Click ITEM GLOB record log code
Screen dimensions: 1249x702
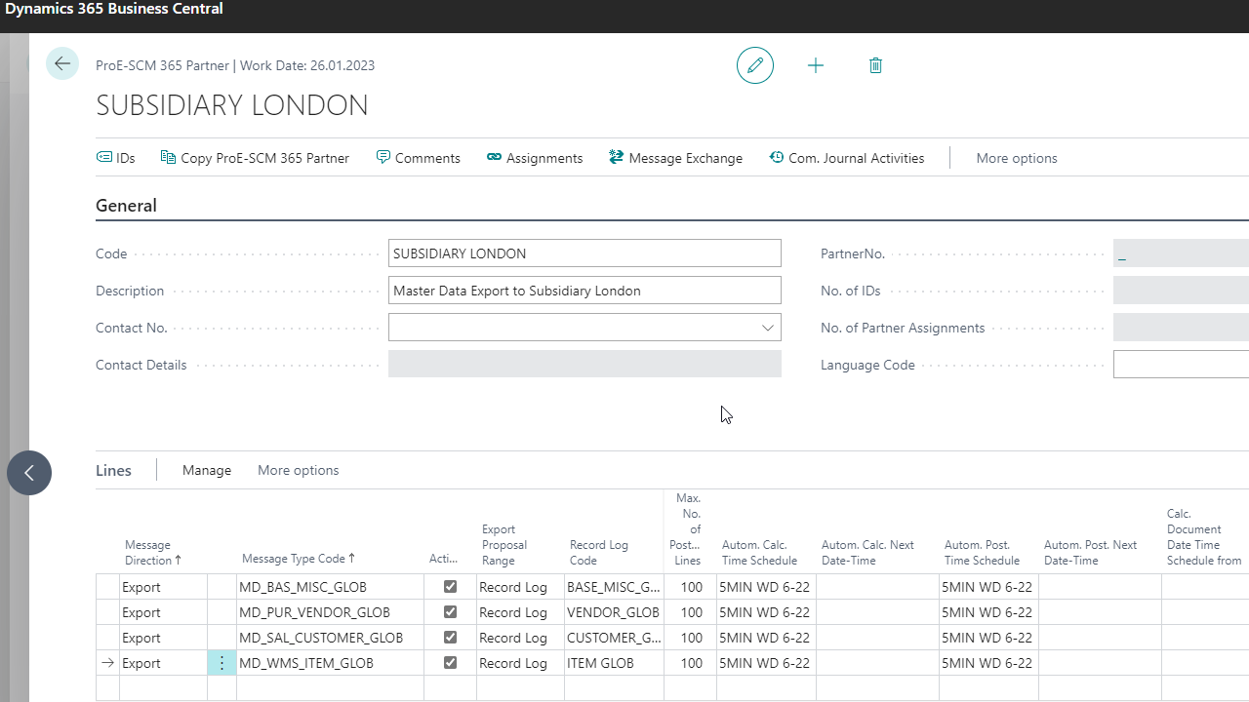(614, 663)
